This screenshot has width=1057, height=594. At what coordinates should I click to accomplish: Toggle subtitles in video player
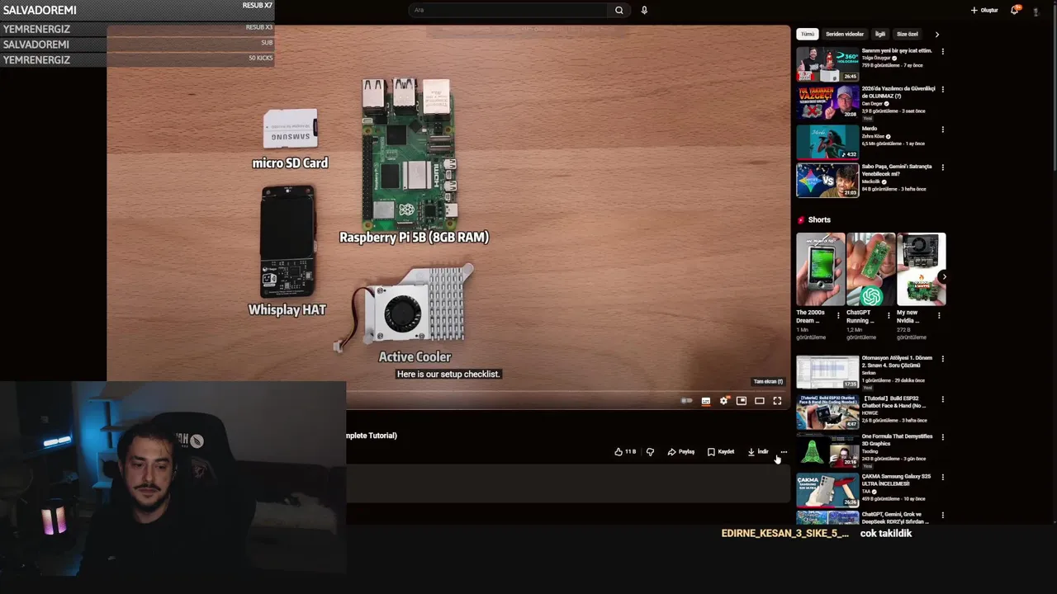[x=705, y=401]
